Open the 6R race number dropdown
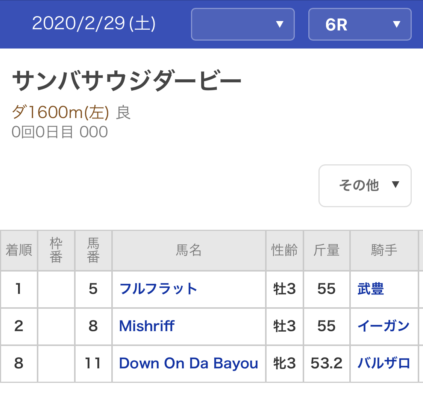 click(x=359, y=24)
